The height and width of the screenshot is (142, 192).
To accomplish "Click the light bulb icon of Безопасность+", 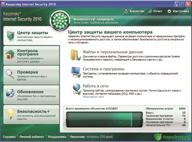I will point(10,114).
